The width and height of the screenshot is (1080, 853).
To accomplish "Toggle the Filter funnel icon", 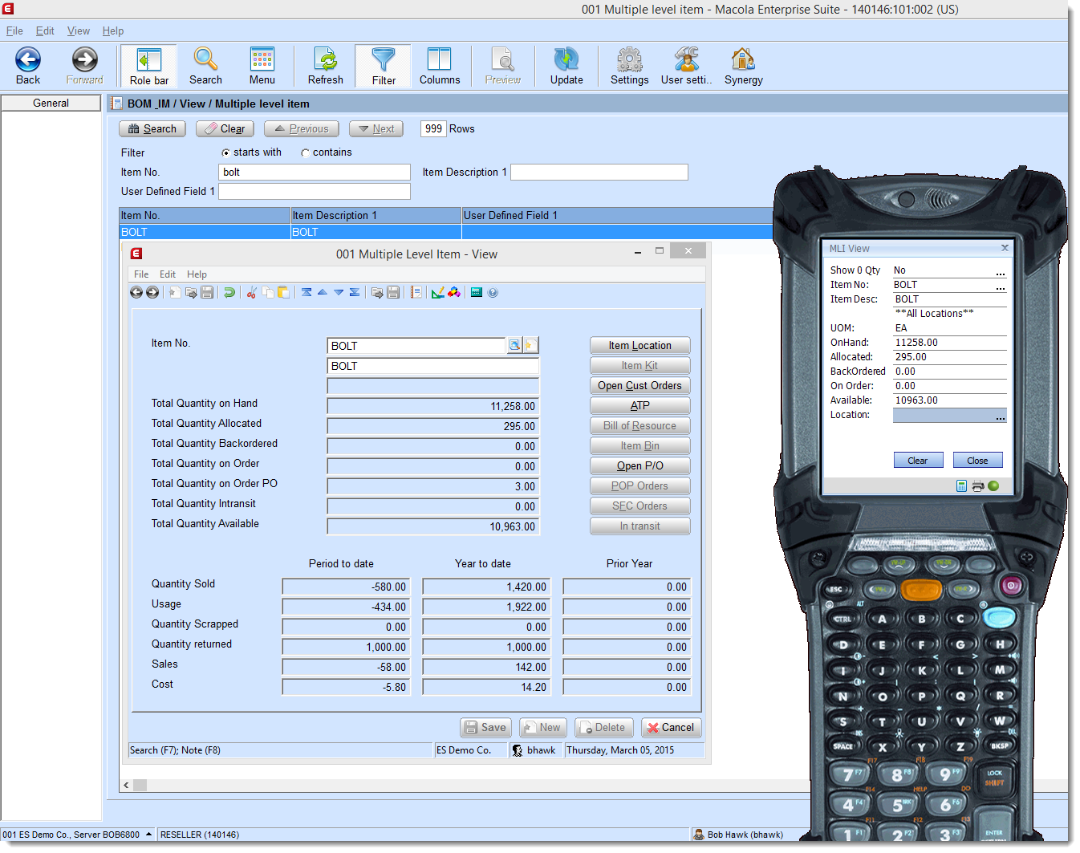I will [x=384, y=66].
